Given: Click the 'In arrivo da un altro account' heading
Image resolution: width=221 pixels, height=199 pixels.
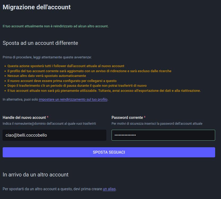Looking at the screenshot, I should [x=36, y=175].
